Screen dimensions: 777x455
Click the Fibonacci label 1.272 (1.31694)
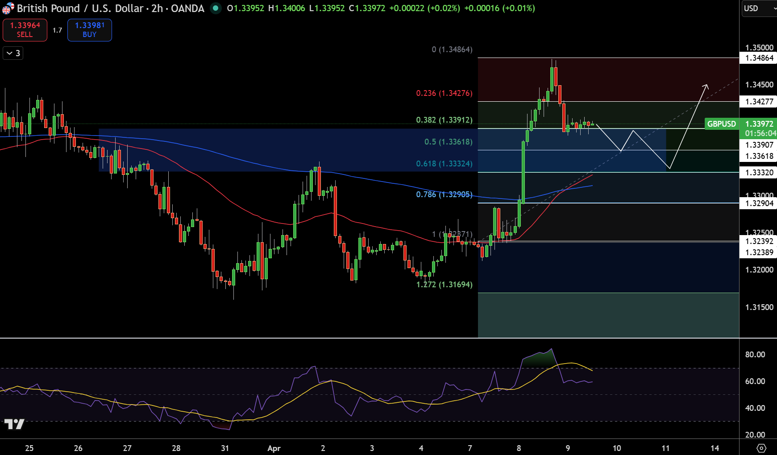pyautogui.click(x=444, y=285)
